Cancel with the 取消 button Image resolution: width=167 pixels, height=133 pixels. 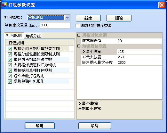[x=95, y=126]
